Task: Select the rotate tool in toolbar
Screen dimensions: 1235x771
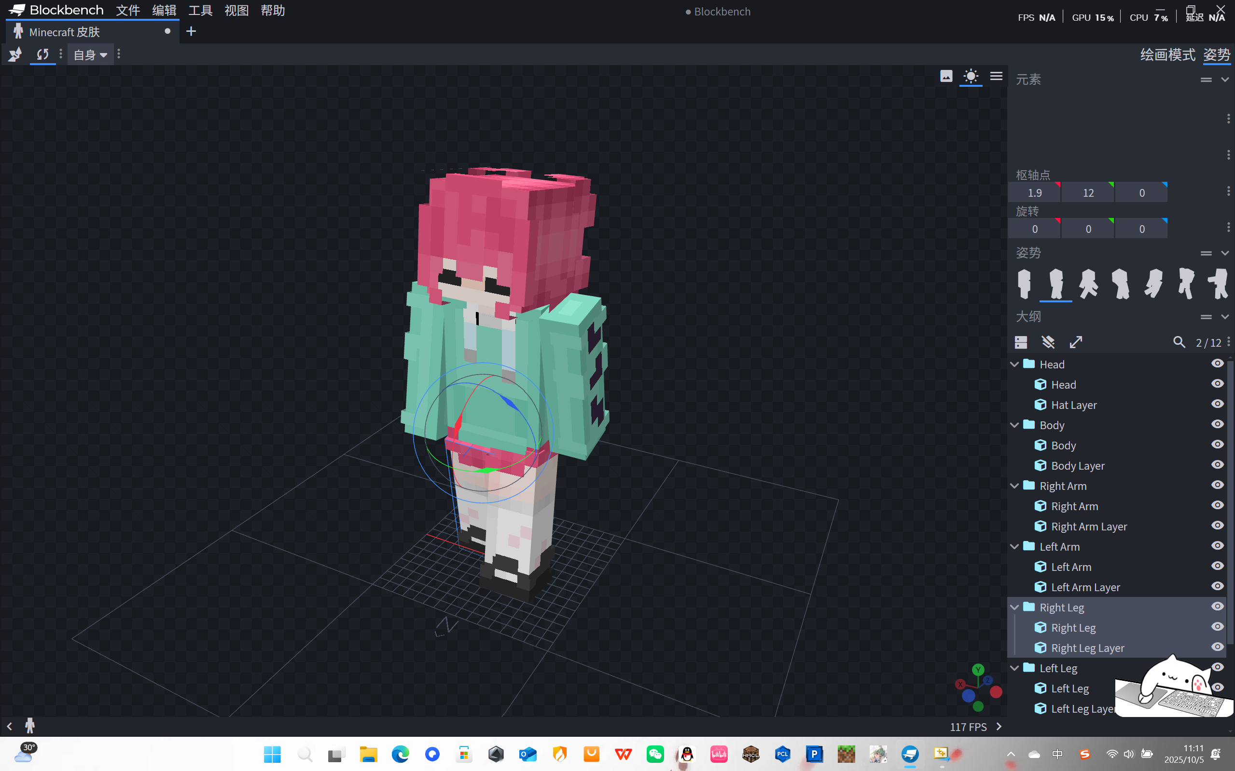Action: pos(43,54)
